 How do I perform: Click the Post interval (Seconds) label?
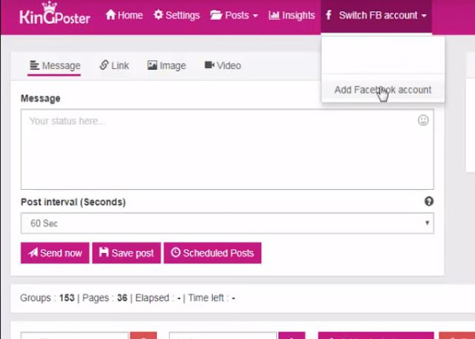[73, 202]
